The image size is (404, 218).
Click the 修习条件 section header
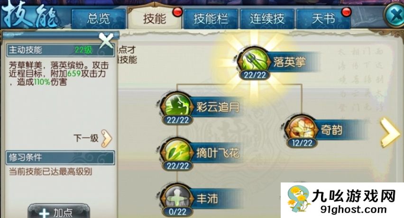[x=60, y=157]
